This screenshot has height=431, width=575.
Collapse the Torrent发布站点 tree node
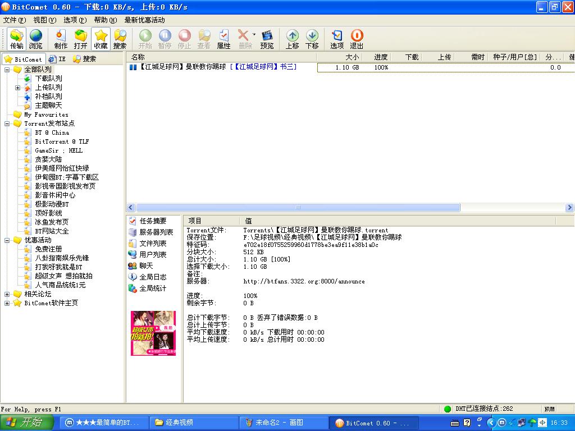click(x=7, y=123)
